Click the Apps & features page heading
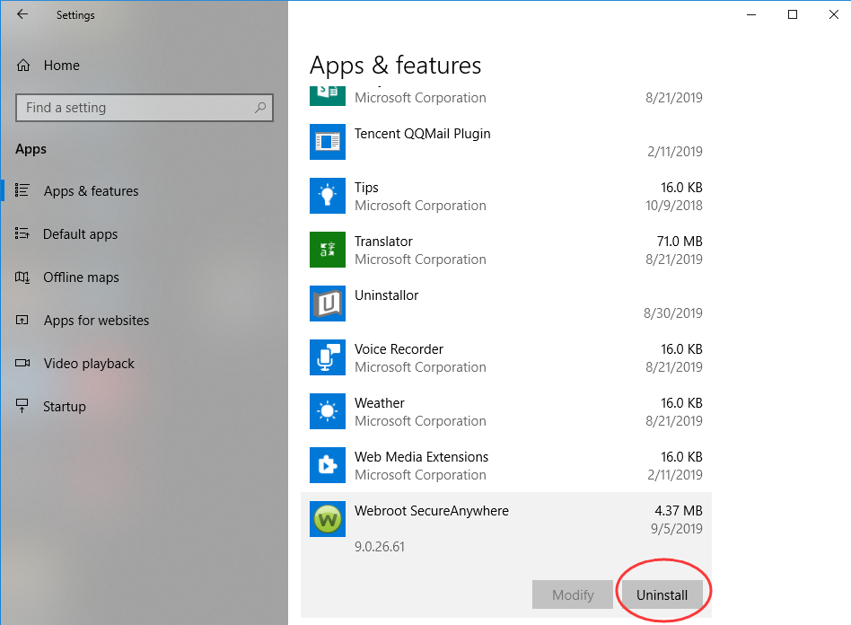The image size is (851, 625). point(395,66)
